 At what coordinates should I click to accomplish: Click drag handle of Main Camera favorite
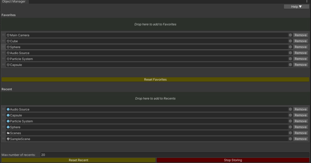coord(3,35)
